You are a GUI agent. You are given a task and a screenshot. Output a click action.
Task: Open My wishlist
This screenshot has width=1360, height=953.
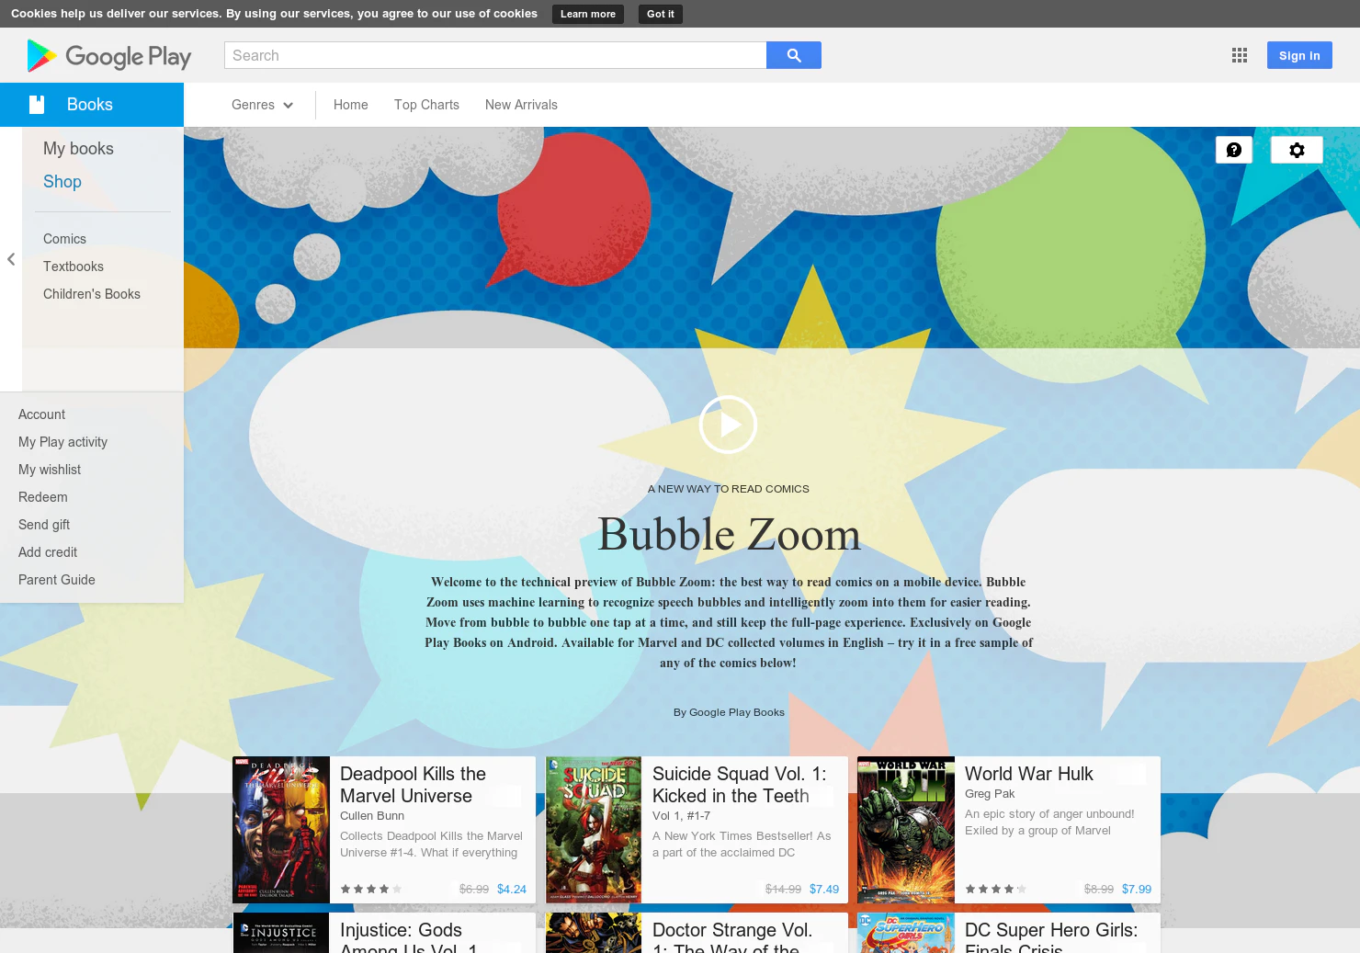pos(50,470)
